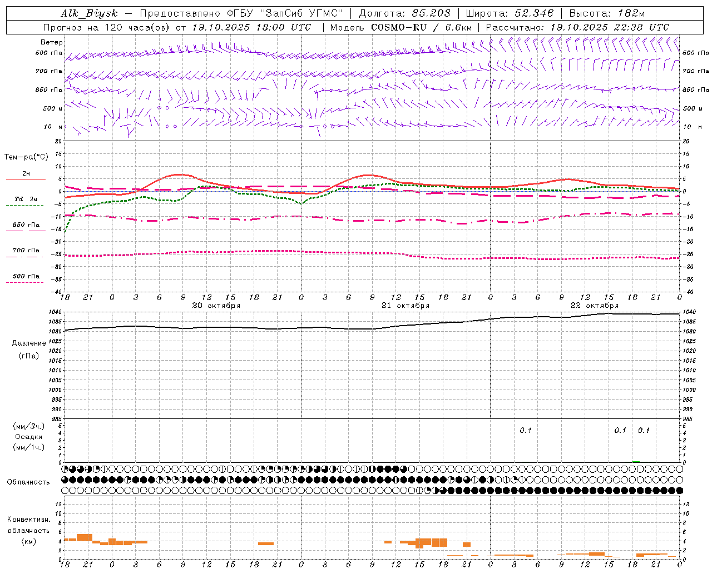Viewport: 712px width, 569px height.
Task: Click the Конвективн. label
Action: click(29, 520)
